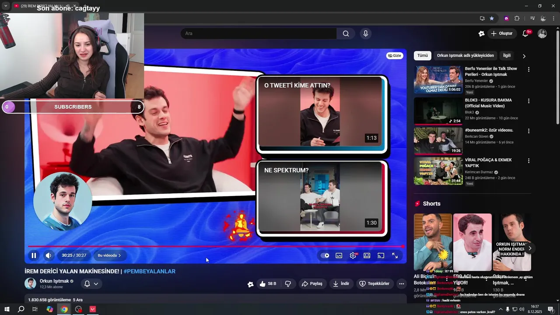This screenshot has height=315, width=560.
Task: Open Chrome extensions puzzle icon
Action: [517, 18]
